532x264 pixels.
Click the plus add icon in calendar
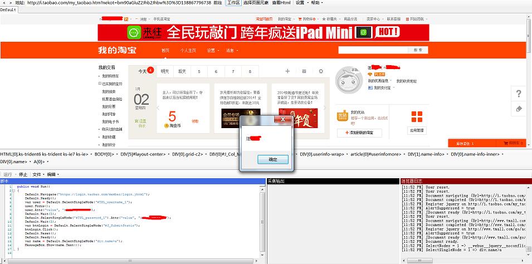(287, 71)
